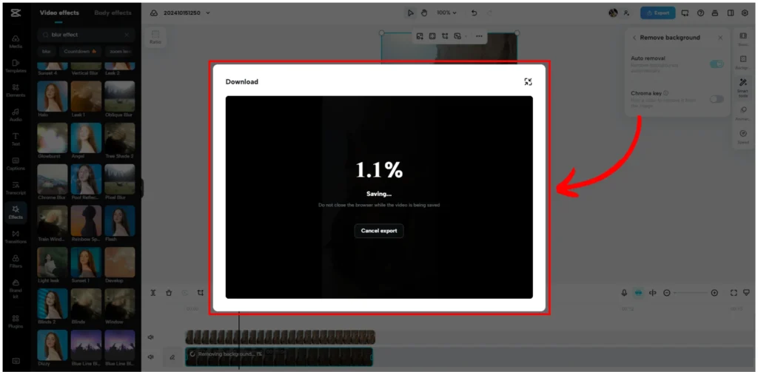Open the Speed tab in right sidebar
Image resolution: width=758 pixels, height=372 pixels.
(743, 137)
